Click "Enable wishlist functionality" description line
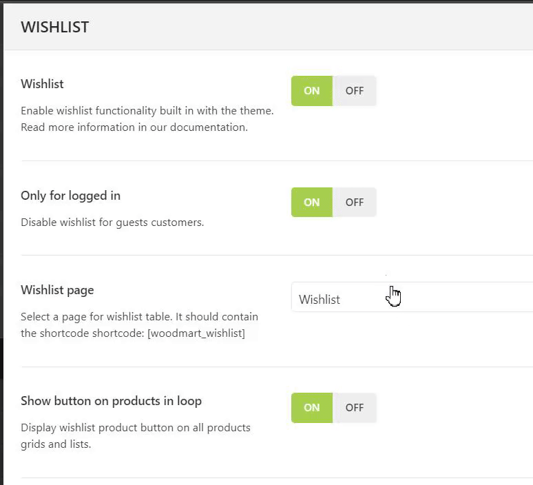 (147, 110)
